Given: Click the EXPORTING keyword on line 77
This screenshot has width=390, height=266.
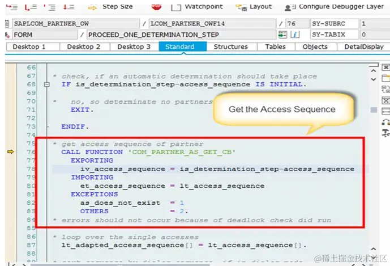Looking at the screenshot, I should (x=92, y=161).
